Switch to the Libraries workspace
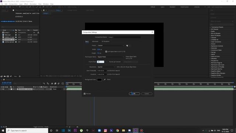This screenshot has height=133, width=236. coord(197,7)
